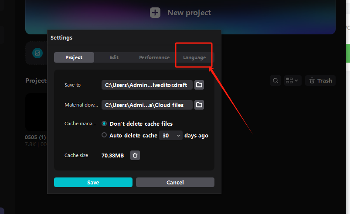Open the Edit settings tab

click(x=114, y=57)
